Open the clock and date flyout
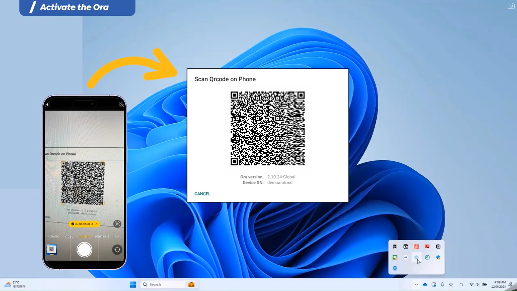 pos(498,285)
